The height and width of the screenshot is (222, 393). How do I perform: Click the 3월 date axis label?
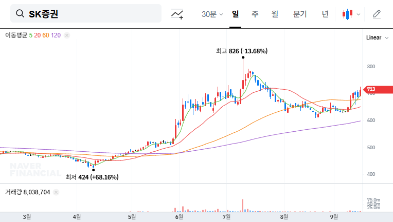click(x=27, y=217)
